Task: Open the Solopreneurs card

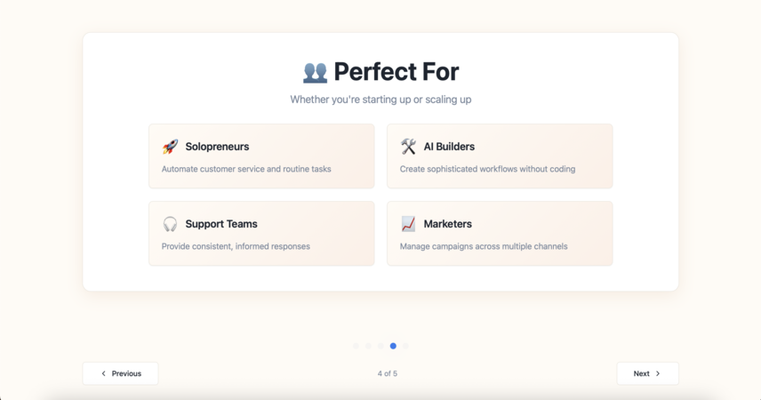Action: [261, 156]
